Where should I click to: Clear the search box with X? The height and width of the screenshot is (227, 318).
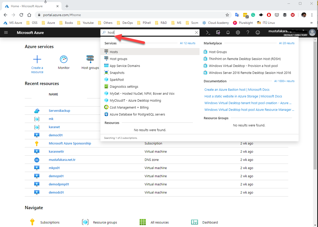click(196, 33)
